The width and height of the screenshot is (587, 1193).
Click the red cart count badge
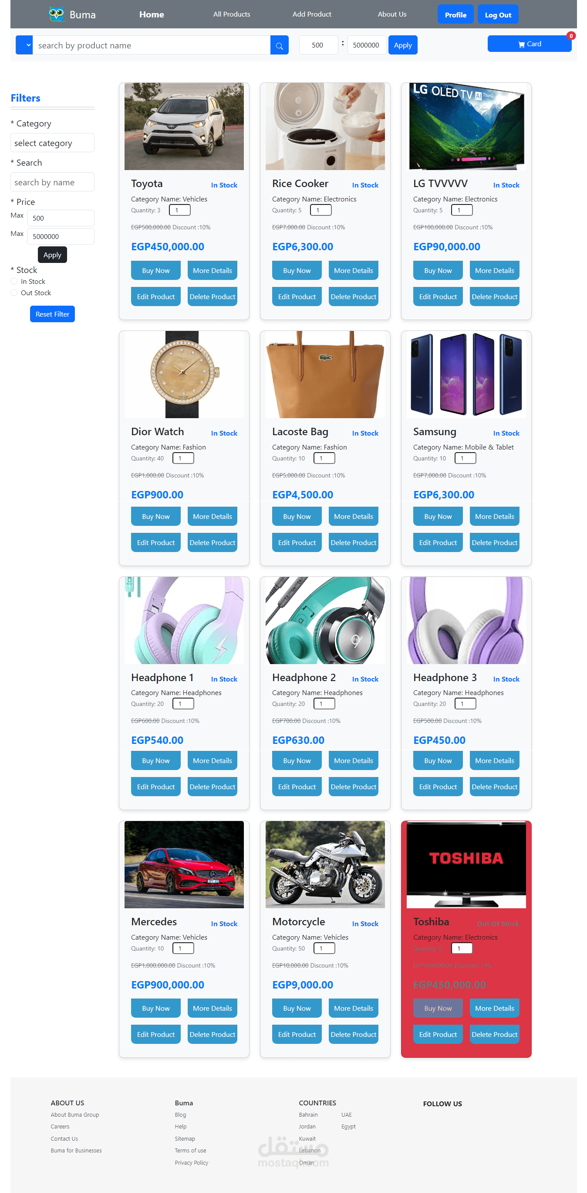[571, 36]
